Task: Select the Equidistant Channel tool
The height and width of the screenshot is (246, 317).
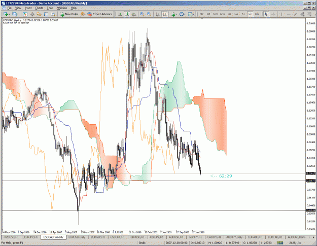Action: click(x=302, y=14)
